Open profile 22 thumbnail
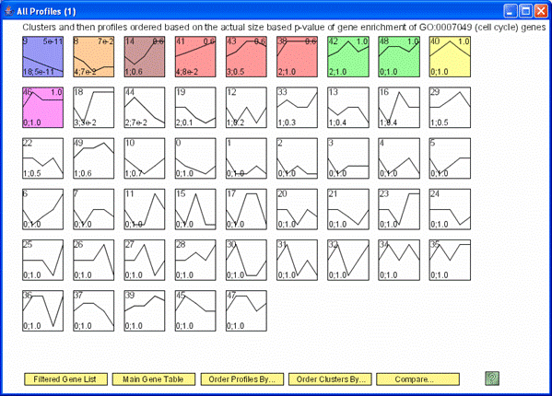 [x=43, y=158]
